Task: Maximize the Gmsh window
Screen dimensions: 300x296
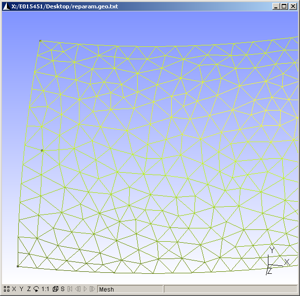Action: pos(284,6)
